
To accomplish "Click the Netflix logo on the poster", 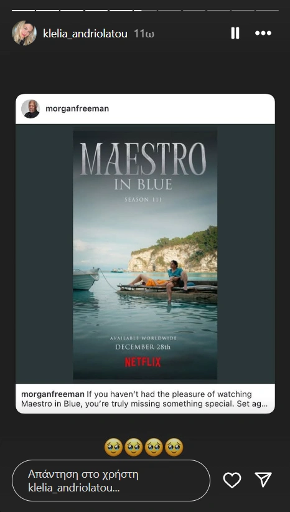I will [x=143, y=362].
